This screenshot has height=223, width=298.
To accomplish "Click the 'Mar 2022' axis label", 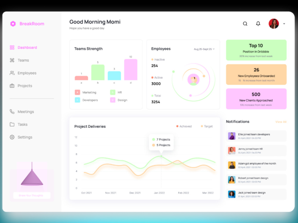I will click(x=208, y=193).
